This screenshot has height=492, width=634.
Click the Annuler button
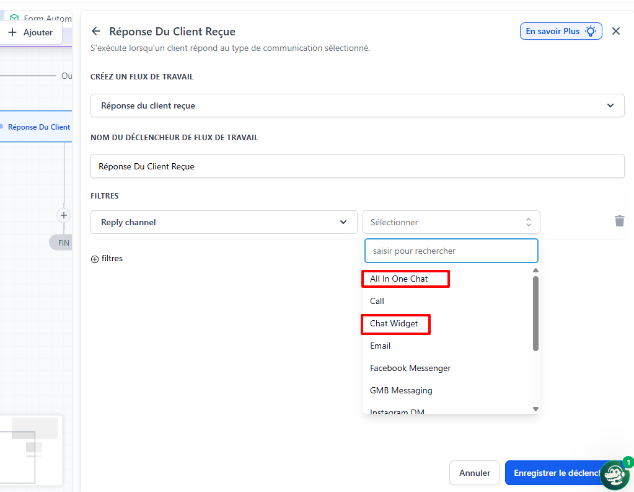point(474,473)
